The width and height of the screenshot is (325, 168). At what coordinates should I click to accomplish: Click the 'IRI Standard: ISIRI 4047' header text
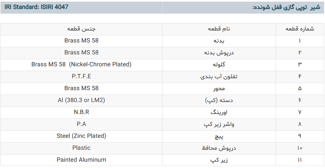click(x=36, y=7)
